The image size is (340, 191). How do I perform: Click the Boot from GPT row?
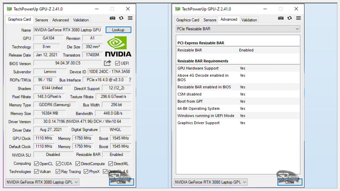(x=238, y=101)
